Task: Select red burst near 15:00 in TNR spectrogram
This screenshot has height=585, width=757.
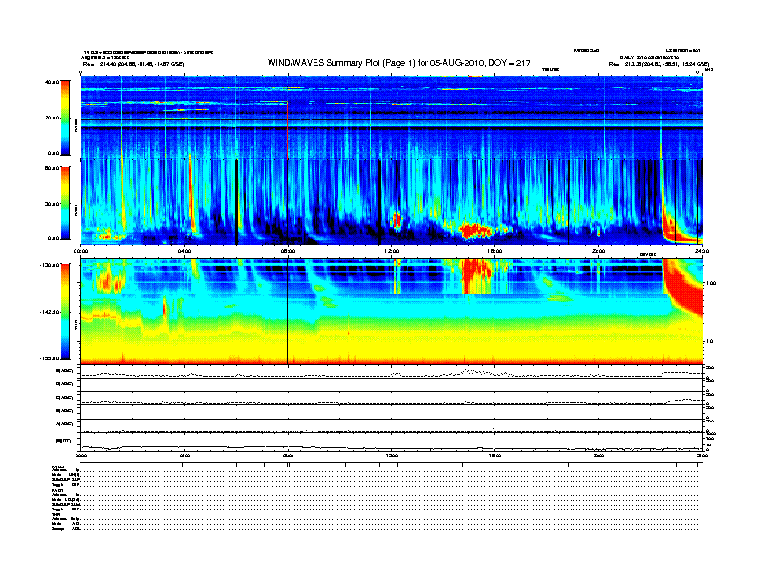Action: [x=477, y=276]
